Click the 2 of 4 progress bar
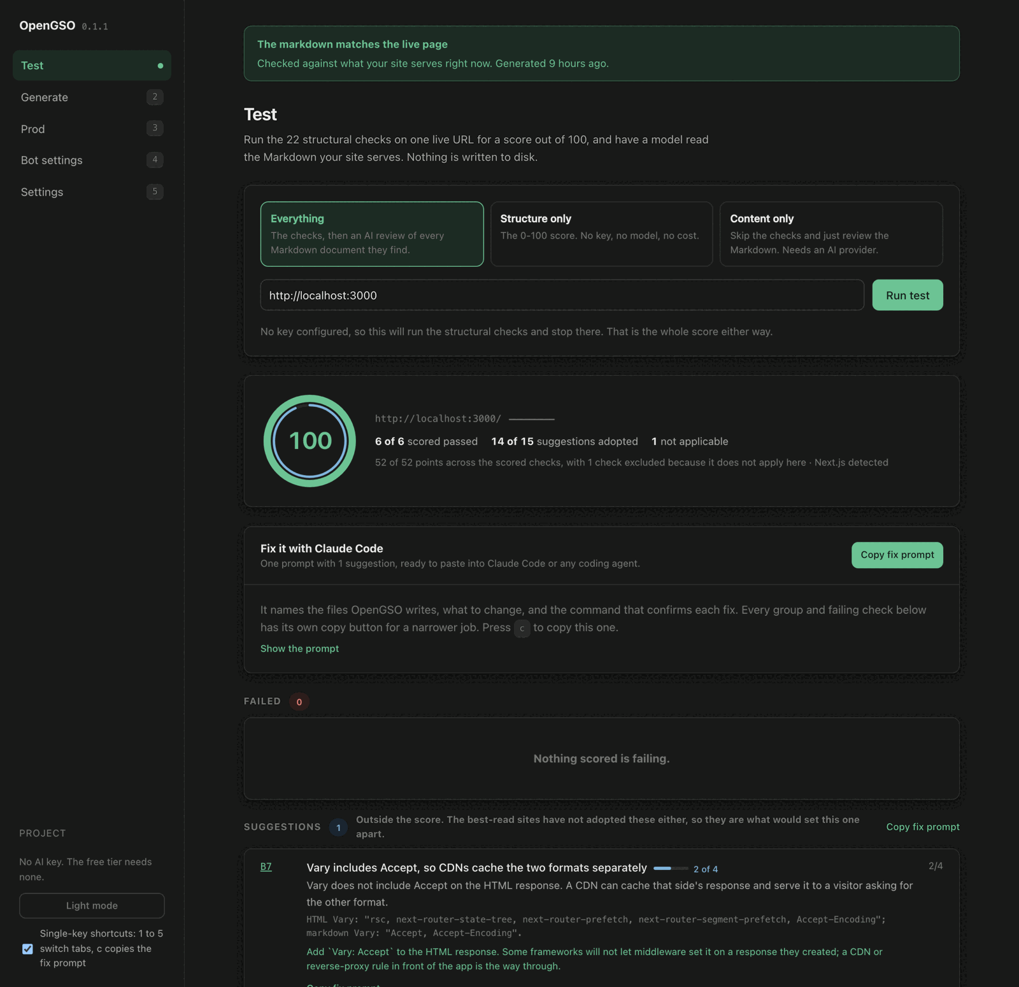This screenshot has width=1019, height=987. point(671,869)
